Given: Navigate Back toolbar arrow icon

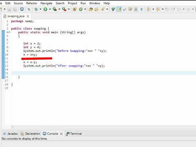Looking at the screenshot, I should click(179, 9).
